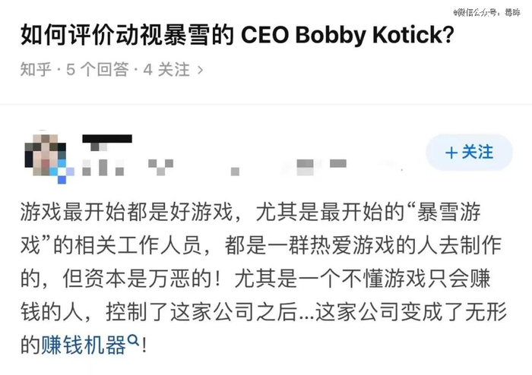The height and width of the screenshot is (375, 532).
Task: View all 5 个回答 answers
Action: coord(97,70)
